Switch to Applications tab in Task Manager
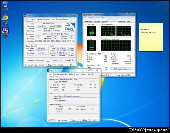 (88, 21)
